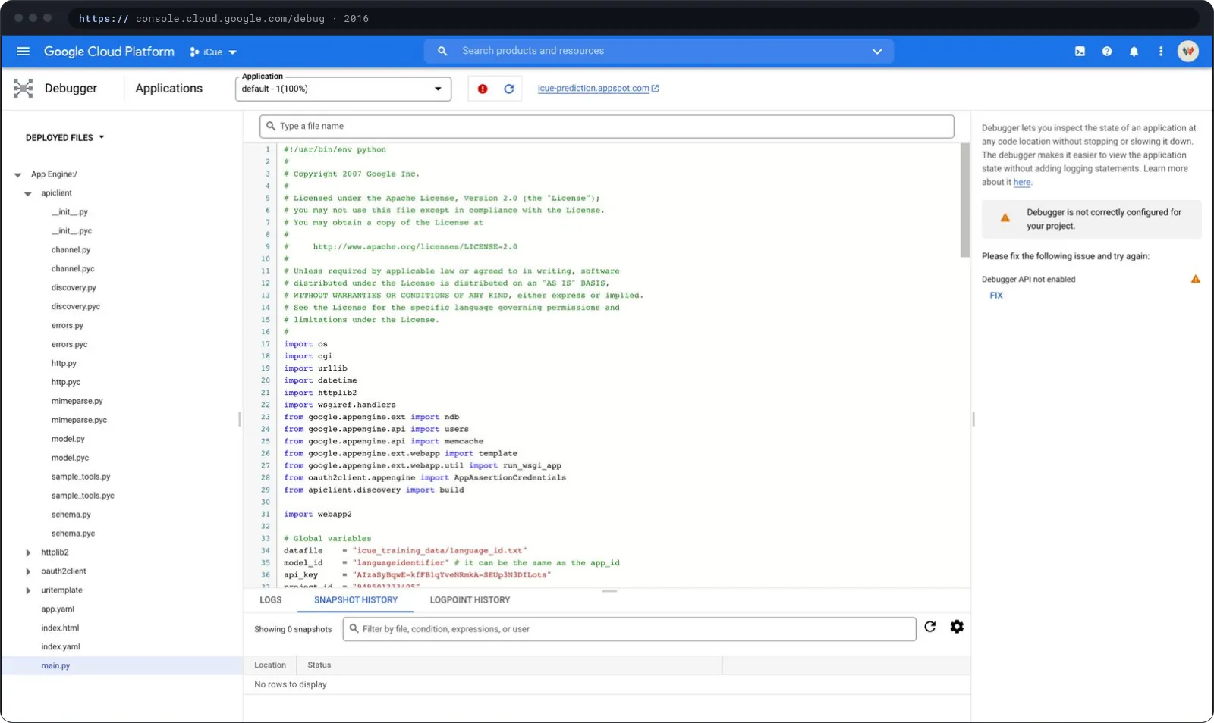Activate Cloud Shell icon
Image resolution: width=1214 pixels, height=723 pixels.
1080,52
